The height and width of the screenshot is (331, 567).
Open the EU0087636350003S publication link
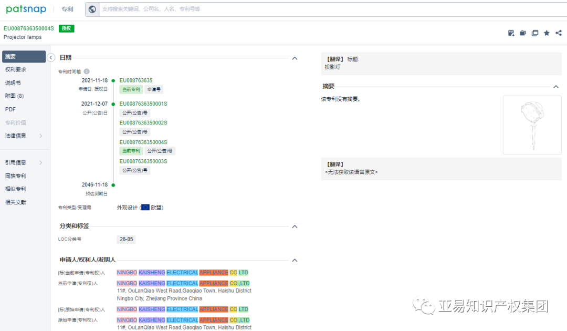pyautogui.click(x=143, y=161)
